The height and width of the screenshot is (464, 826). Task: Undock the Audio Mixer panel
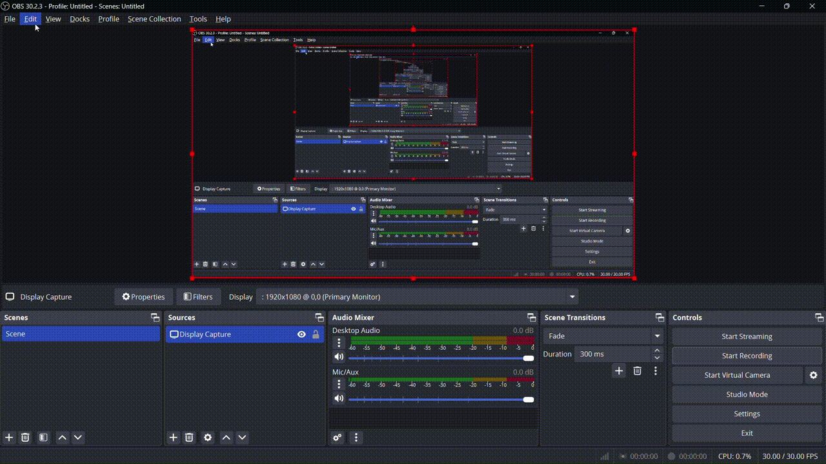click(x=531, y=318)
